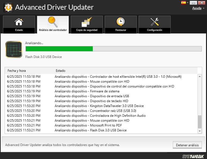Click the Estado column header
Image resolution: width=207 pixels, height=159 pixels.
60,71
